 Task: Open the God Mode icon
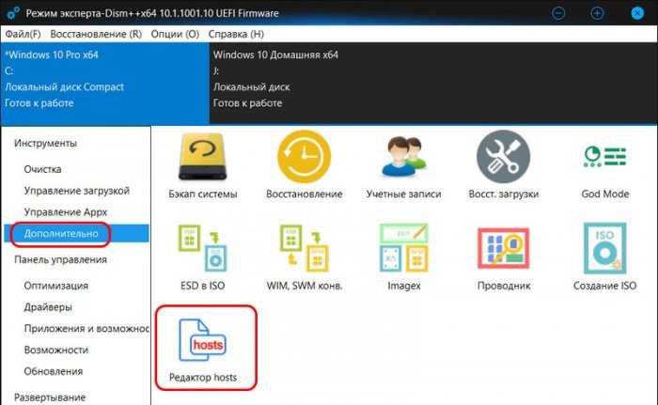604,157
